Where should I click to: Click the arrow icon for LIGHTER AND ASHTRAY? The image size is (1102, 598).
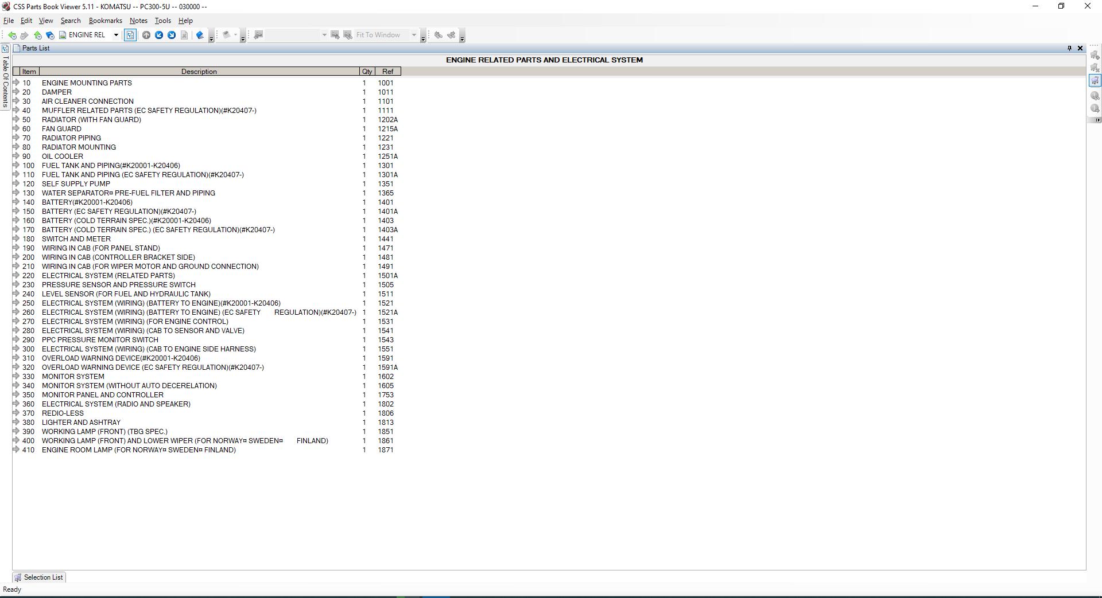click(16, 422)
